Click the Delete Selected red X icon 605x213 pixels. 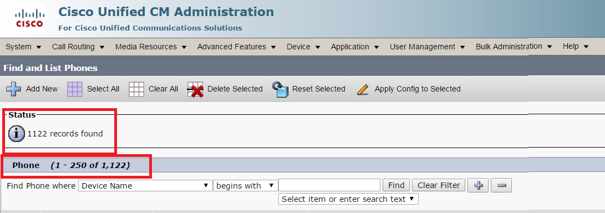(195, 89)
